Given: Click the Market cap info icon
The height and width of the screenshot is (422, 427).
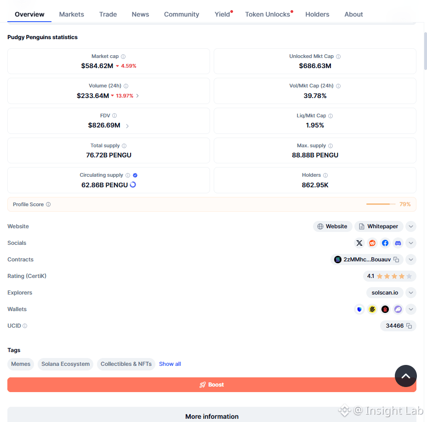Looking at the screenshot, I should point(123,57).
